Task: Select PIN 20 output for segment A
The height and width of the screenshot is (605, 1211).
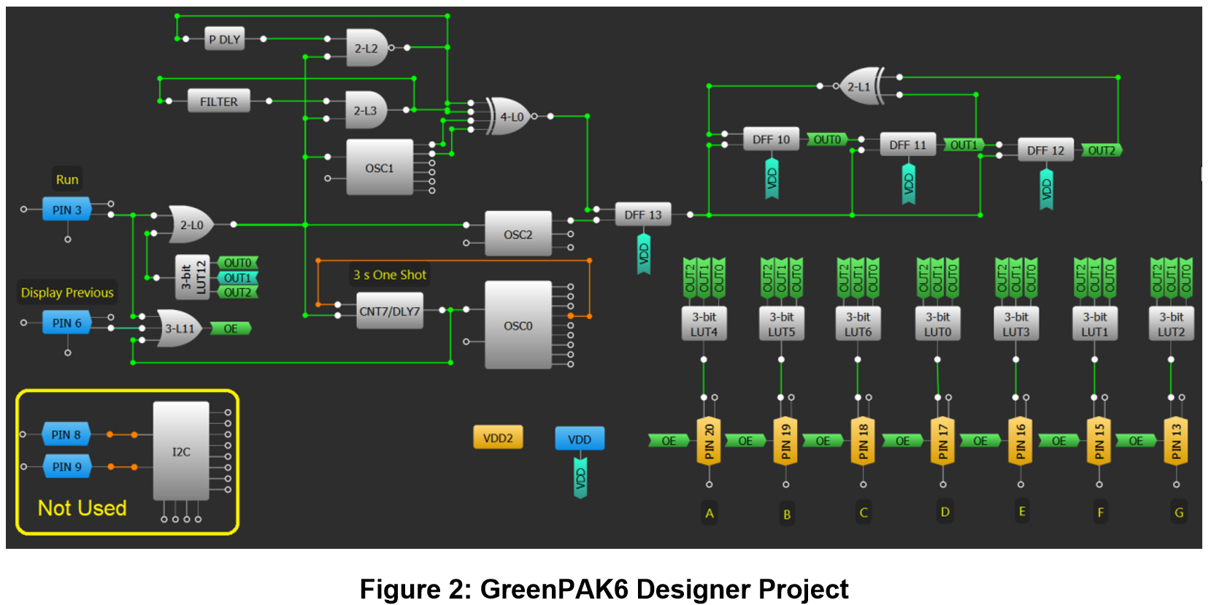Action: pos(709,441)
